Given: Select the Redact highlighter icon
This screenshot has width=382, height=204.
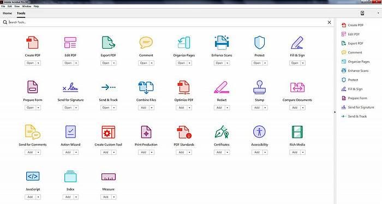Looking at the screenshot, I should tap(222, 87).
